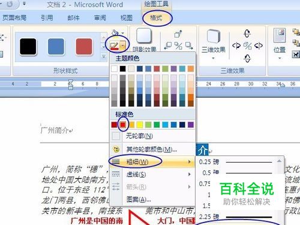Click the shape outline pen icon
This screenshot has height=225, width=300.
115,46
